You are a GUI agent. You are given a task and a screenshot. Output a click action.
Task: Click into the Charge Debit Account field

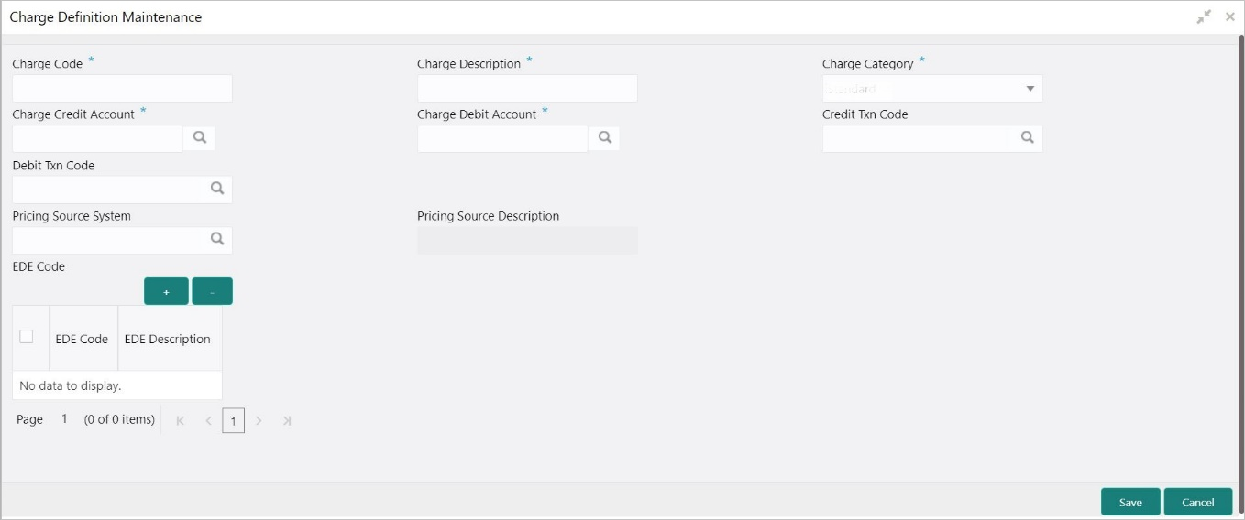click(502, 139)
